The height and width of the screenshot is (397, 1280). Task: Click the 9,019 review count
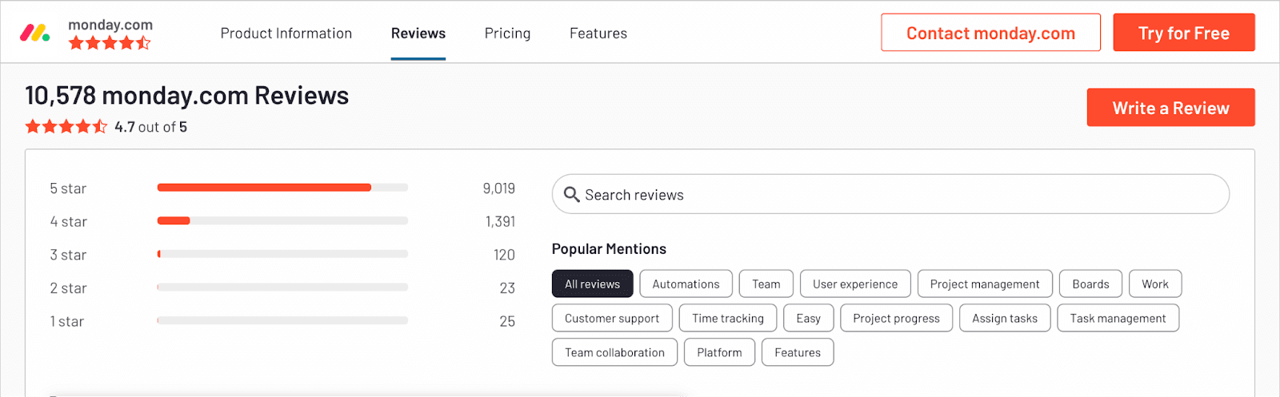(499, 189)
